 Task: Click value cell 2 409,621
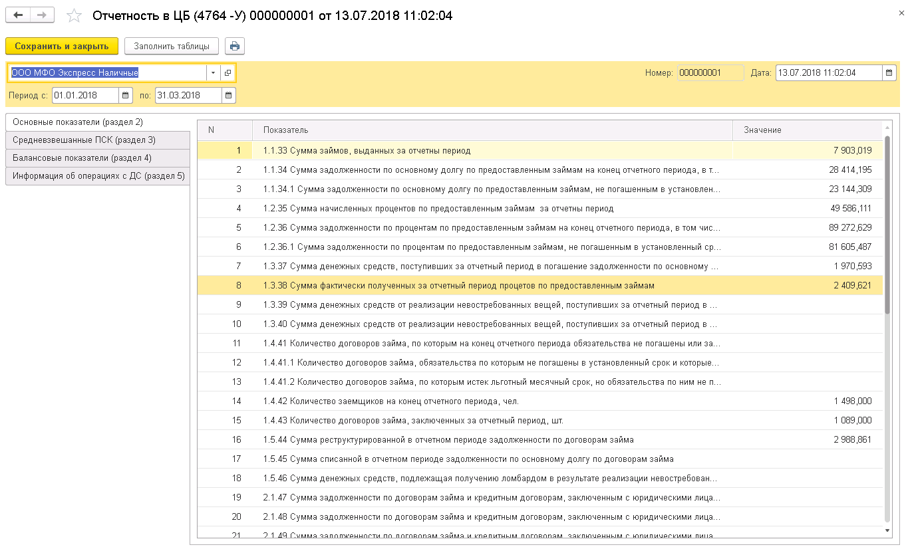pos(808,286)
